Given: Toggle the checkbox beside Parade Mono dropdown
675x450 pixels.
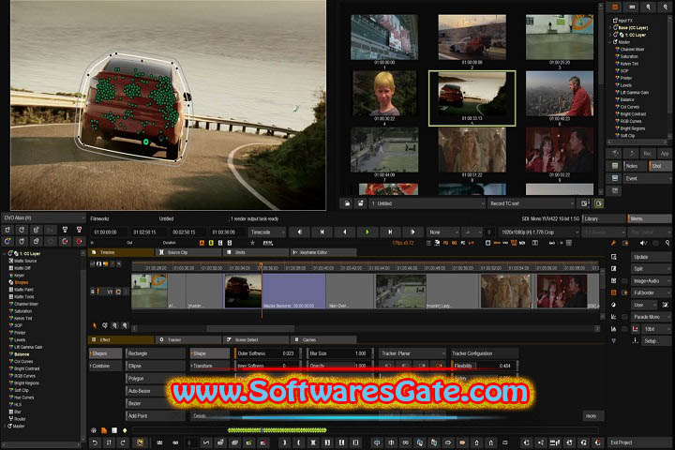Looking at the screenshot, I should (624, 317).
